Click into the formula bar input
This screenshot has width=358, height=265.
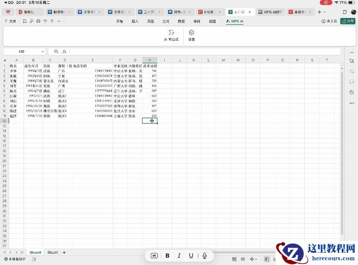(x=205, y=52)
